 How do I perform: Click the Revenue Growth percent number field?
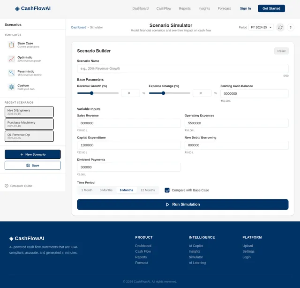coord(130,93)
